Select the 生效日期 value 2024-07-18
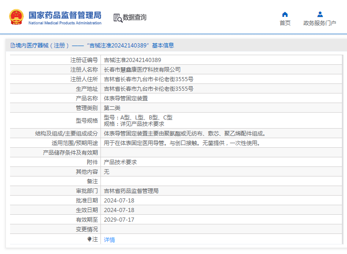 point(119,210)
